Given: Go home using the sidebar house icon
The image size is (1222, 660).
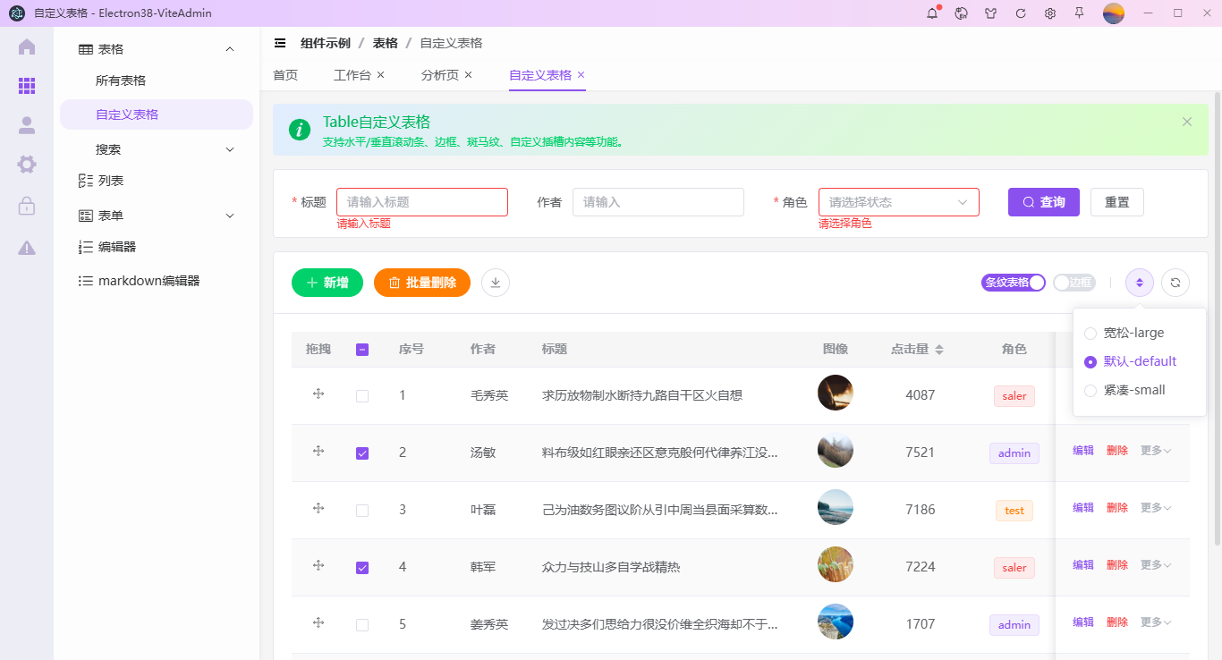Looking at the screenshot, I should pyautogui.click(x=26, y=46).
